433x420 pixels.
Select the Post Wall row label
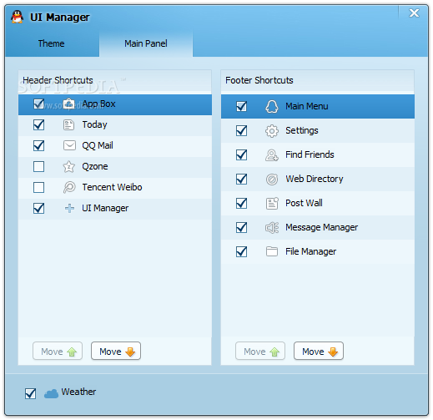tap(304, 203)
